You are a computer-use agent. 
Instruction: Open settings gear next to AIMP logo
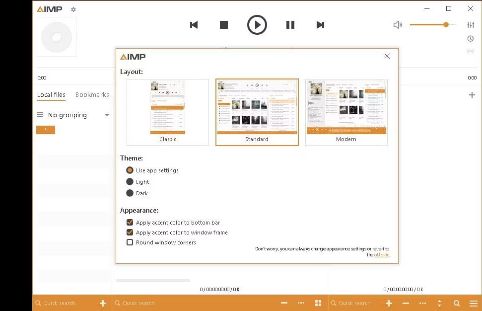click(x=73, y=9)
